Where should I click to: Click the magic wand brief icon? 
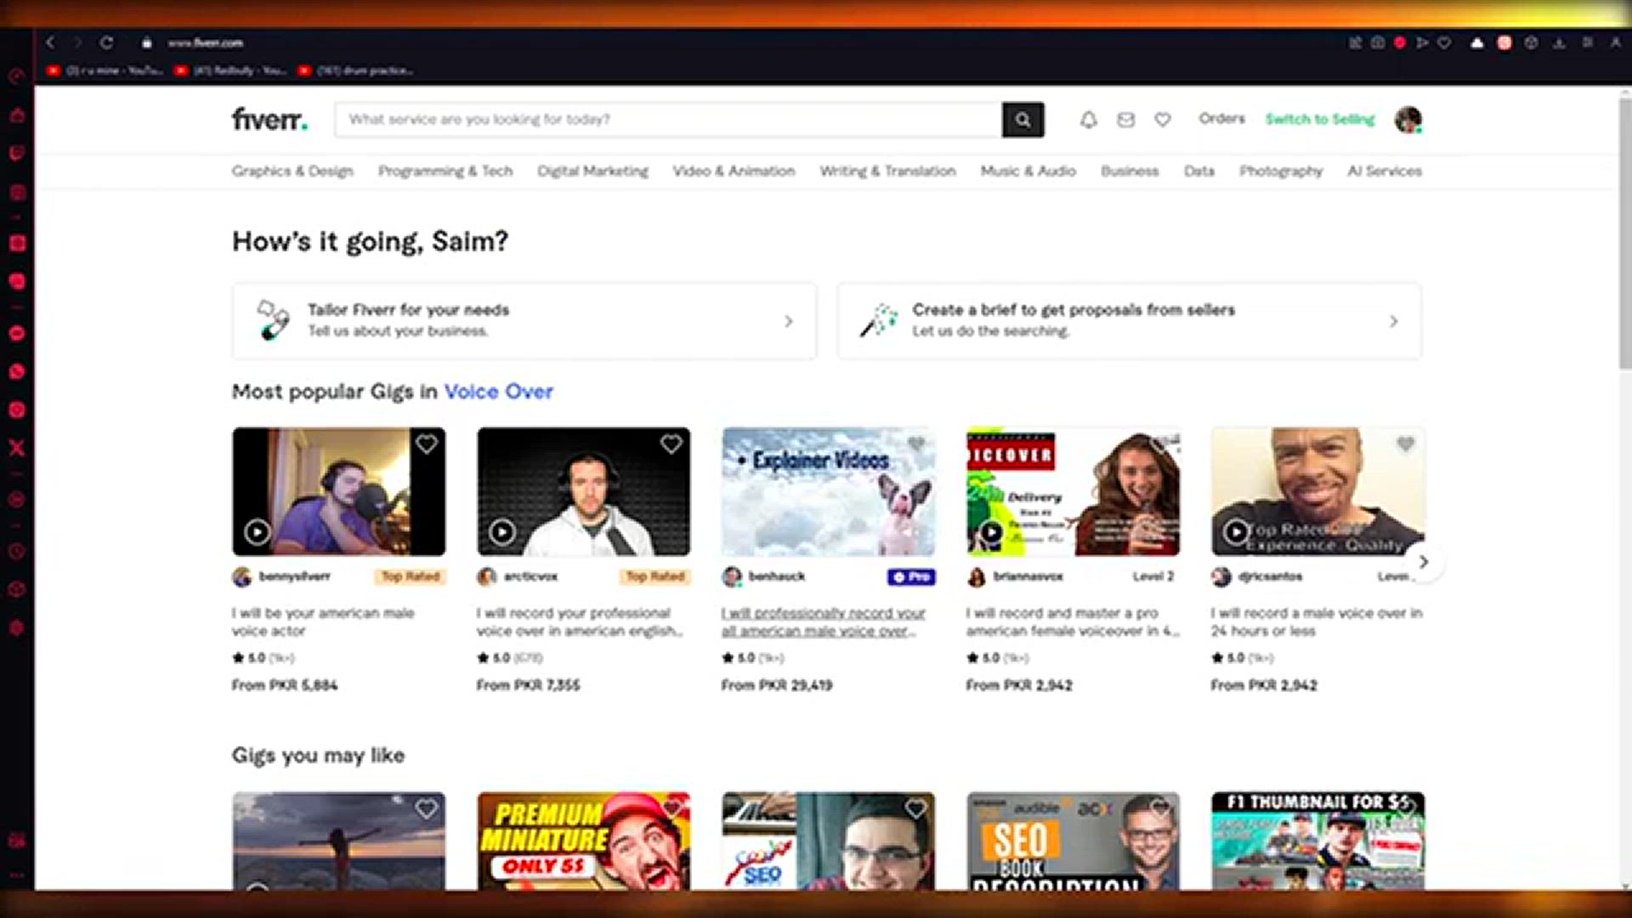click(879, 320)
